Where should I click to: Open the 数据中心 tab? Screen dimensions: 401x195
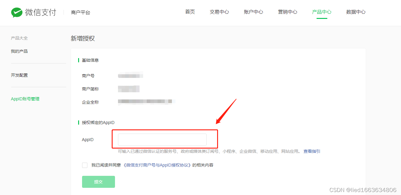356,12
